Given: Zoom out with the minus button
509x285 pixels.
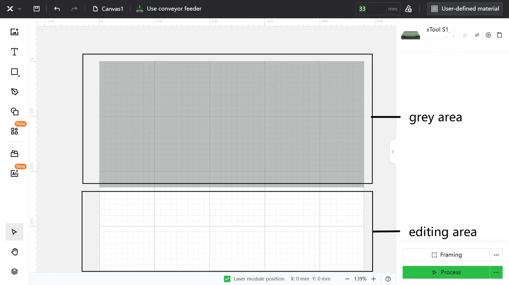Looking at the screenshot, I should (x=347, y=279).
